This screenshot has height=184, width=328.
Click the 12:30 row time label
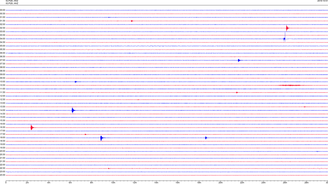(x=2, y=99)
